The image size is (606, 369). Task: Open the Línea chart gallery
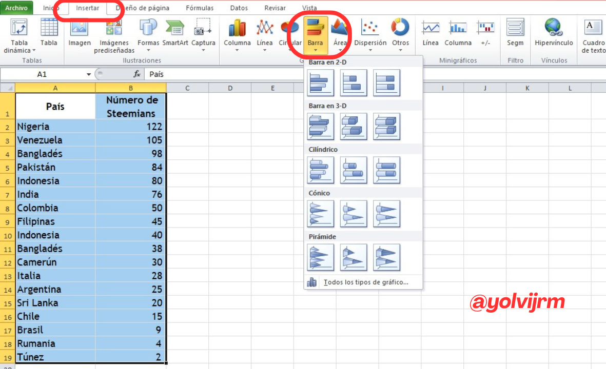click(264, 35)
